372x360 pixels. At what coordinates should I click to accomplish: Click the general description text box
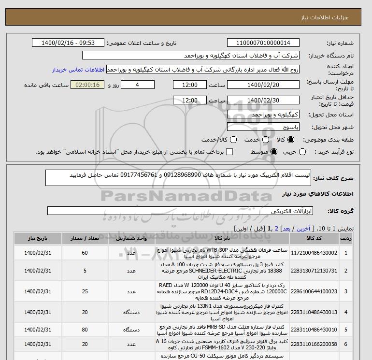(178, 178)
